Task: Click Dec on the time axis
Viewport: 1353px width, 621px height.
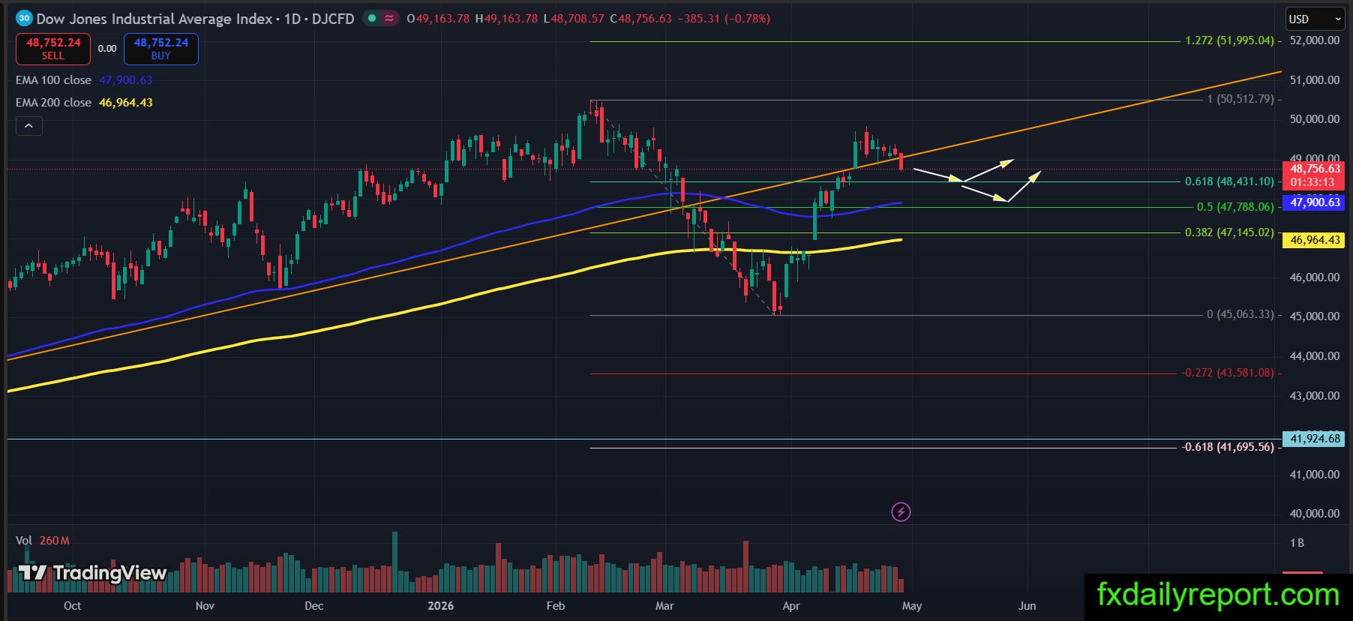Action: point(314,605)
